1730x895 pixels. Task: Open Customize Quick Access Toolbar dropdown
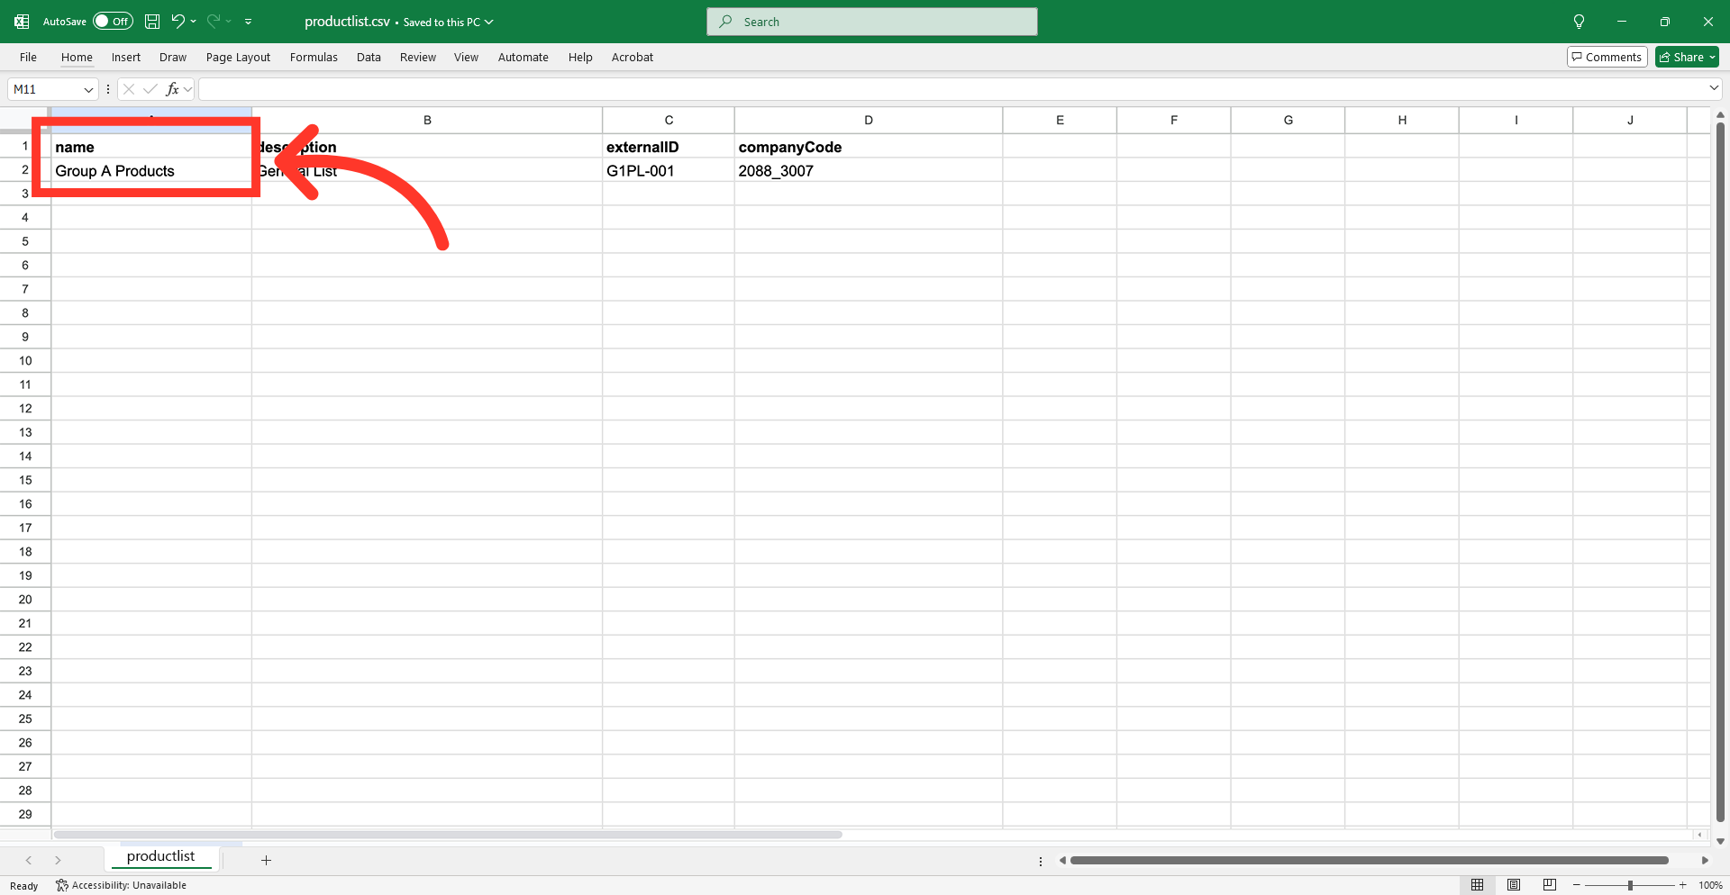click(x=248, y=22)
